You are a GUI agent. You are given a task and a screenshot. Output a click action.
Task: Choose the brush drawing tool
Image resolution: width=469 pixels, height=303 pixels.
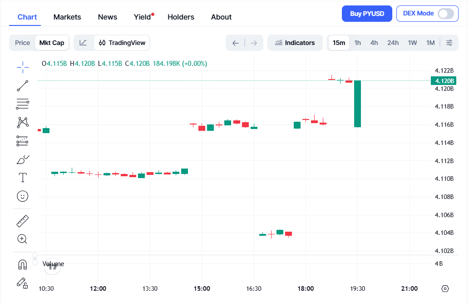[23, 159]
